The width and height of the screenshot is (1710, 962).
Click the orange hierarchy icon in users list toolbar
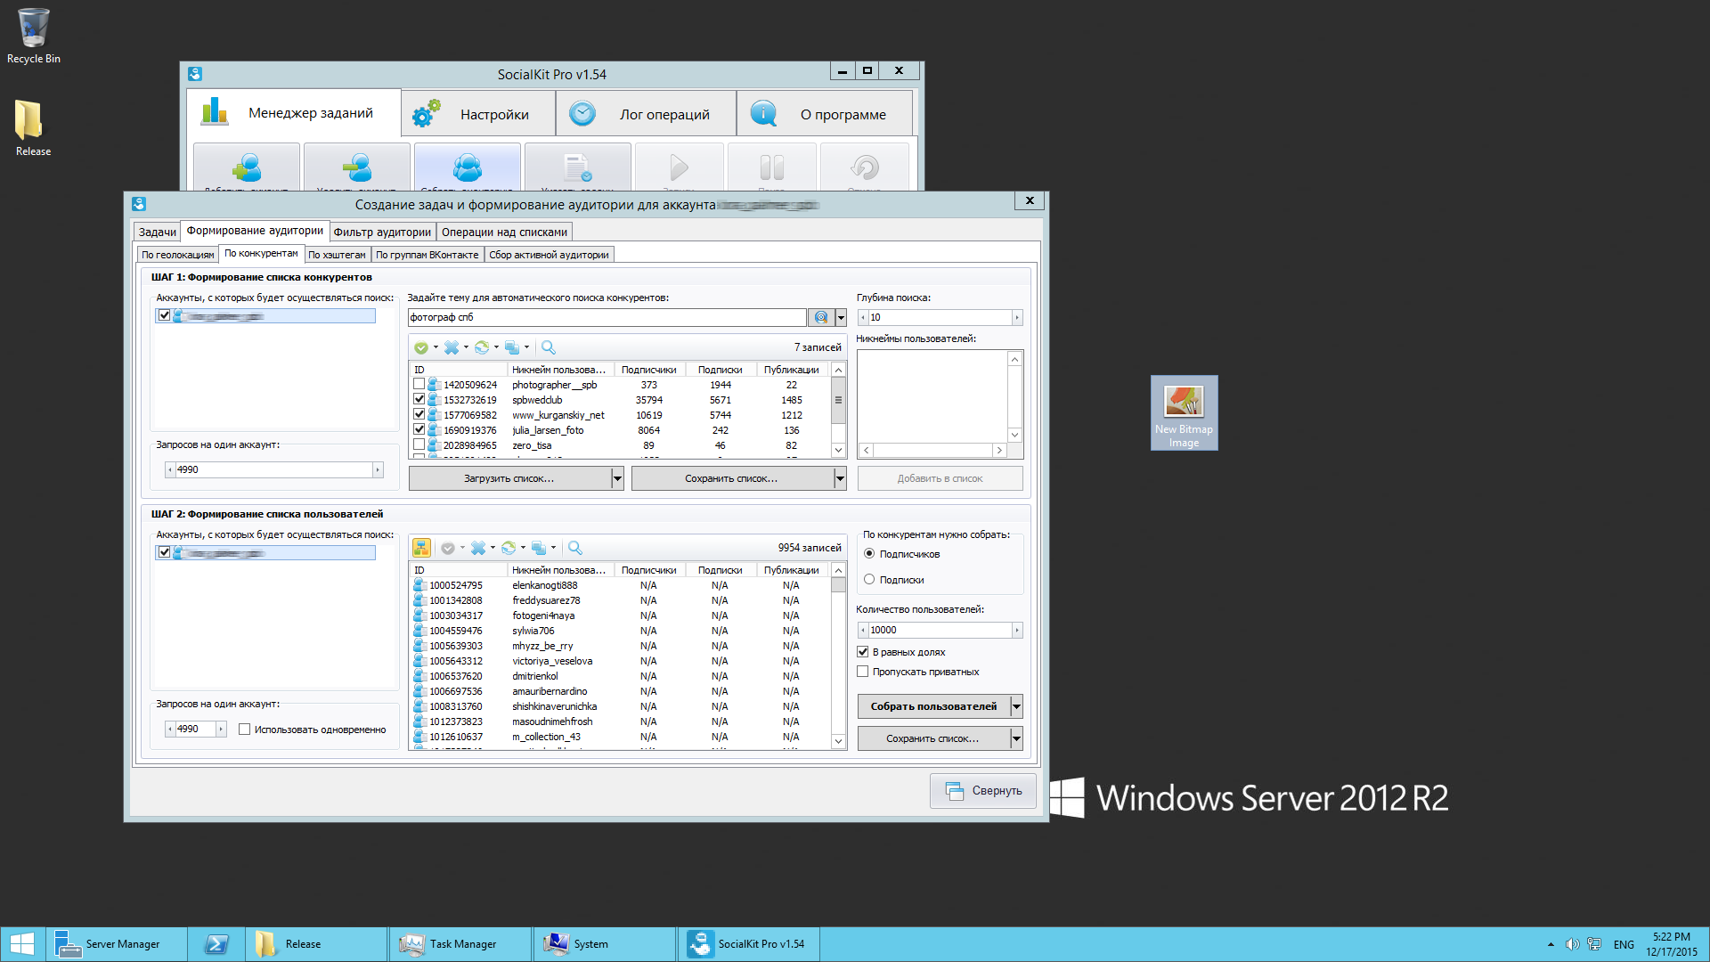pyautogui.click(x=421, y=548)
